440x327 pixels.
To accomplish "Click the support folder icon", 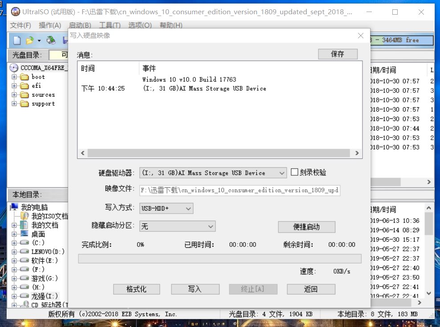I will (x=24, y=104).
